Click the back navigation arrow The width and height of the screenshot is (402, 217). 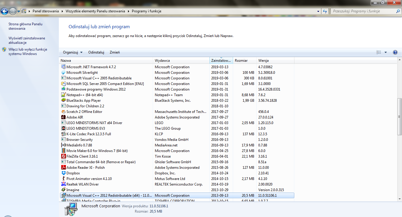[x=5, y=11]
